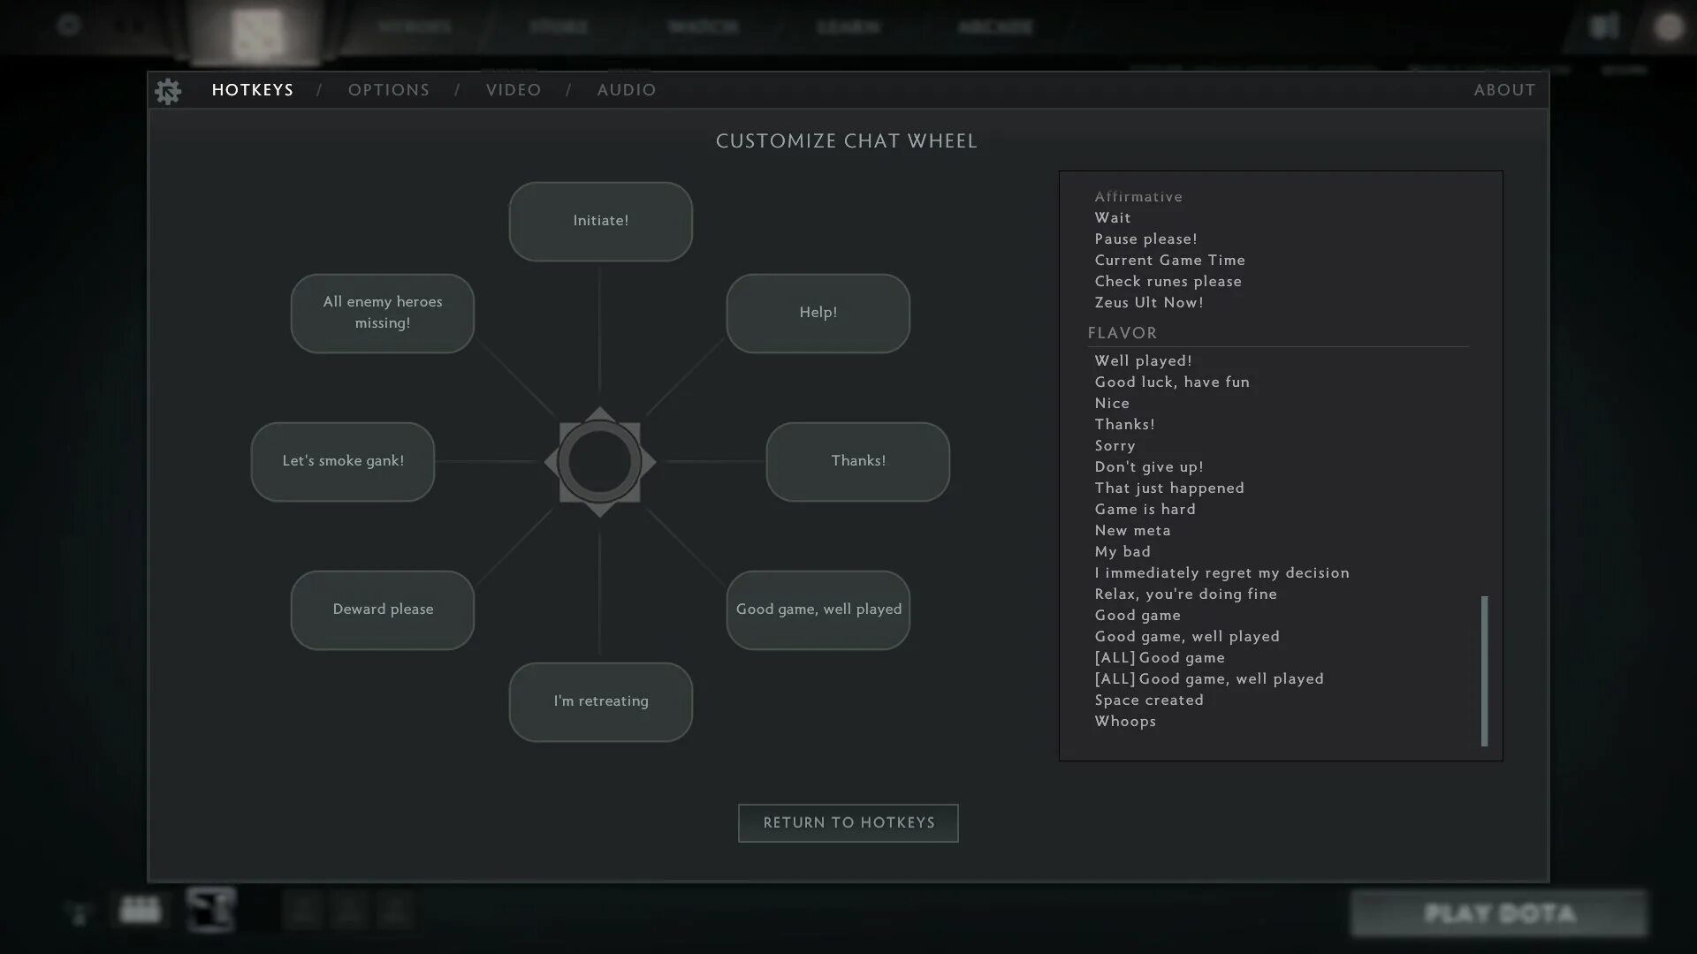Expand the Affirmative chat options category
The image size is (1697, 954).
click(x=1138, y=196)
